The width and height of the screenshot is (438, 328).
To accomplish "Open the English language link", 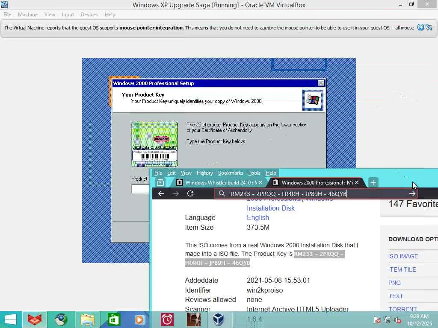I will point(258,217).
